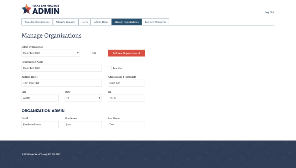
Task: Switch to the Sitewide Licenses tab
Action: (66, 22)
